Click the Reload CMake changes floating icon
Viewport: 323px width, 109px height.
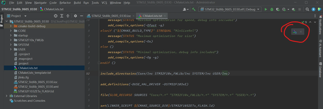coord(295,32)
